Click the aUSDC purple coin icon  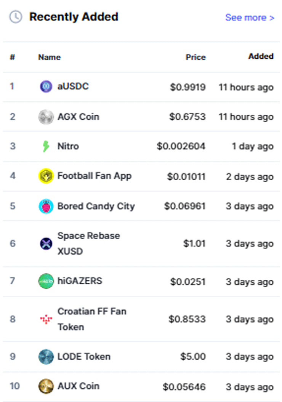pyautogui.click(x=46, y=86)
